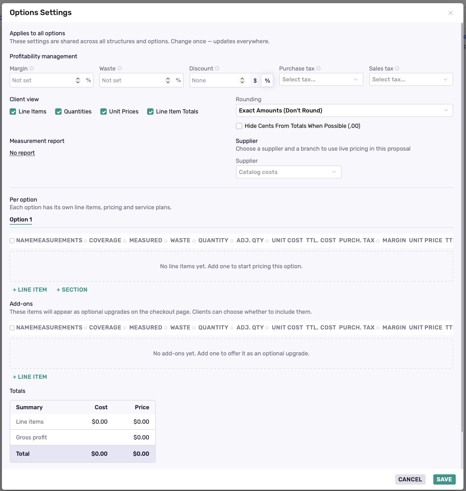Click the SAVE button

point(444,479)
